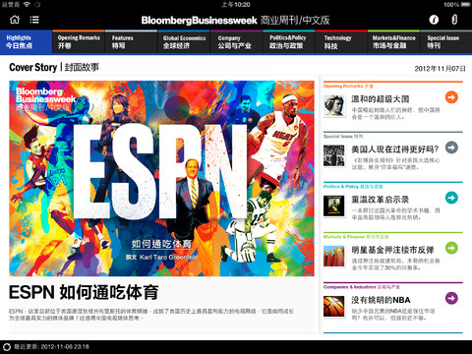Screen dimensions: 472x354
Task: Select the Special Issue 特刊 tab
Action: click(x=446, y=41)
